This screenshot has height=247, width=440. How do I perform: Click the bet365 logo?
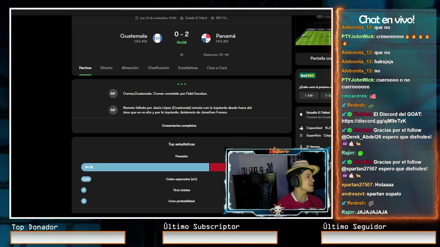307,75
